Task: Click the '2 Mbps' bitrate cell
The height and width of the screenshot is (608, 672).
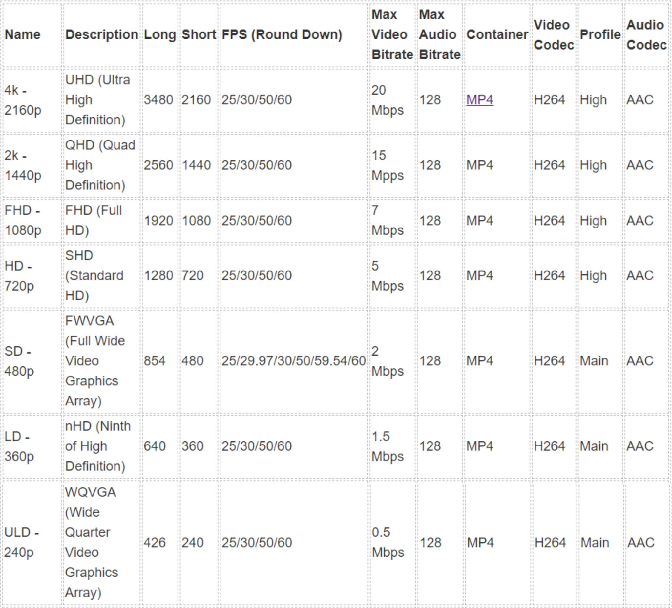Action: tap(387, 361)
